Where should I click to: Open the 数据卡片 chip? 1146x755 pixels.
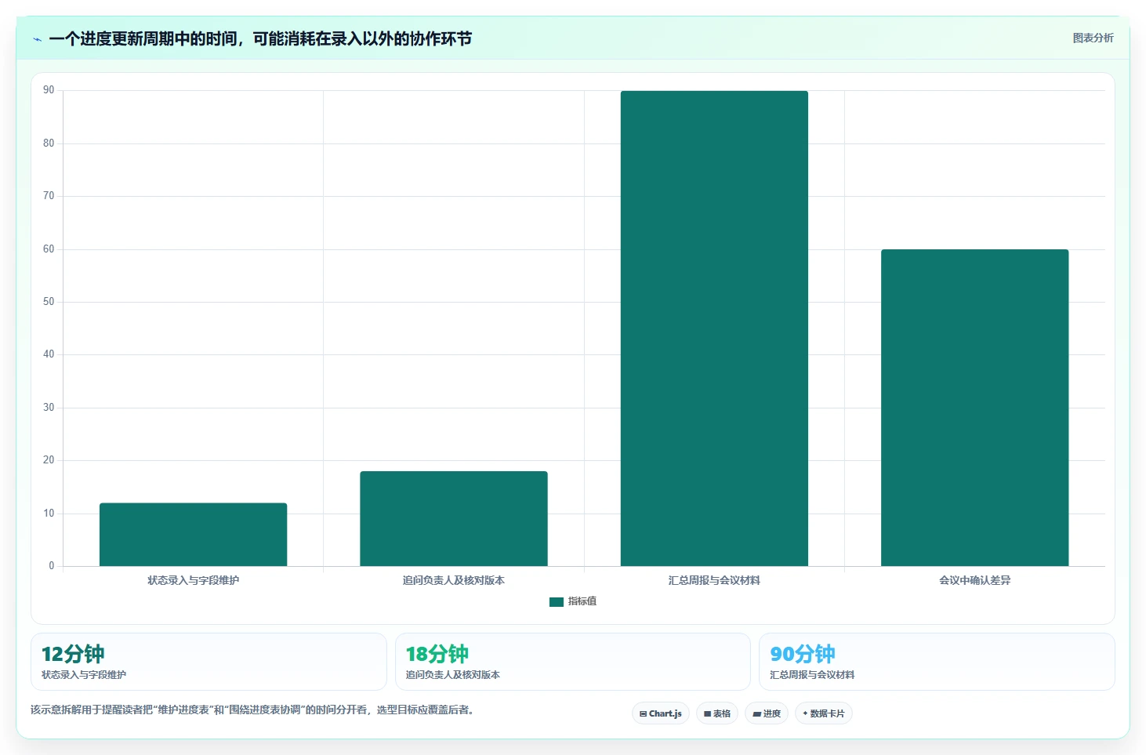[x=824, y=713]
